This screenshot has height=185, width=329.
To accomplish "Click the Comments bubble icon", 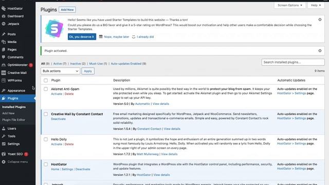I will point(4,57).
